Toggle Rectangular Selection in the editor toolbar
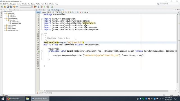The width and height of the screenshot is (180, 101). click(66, 12)
